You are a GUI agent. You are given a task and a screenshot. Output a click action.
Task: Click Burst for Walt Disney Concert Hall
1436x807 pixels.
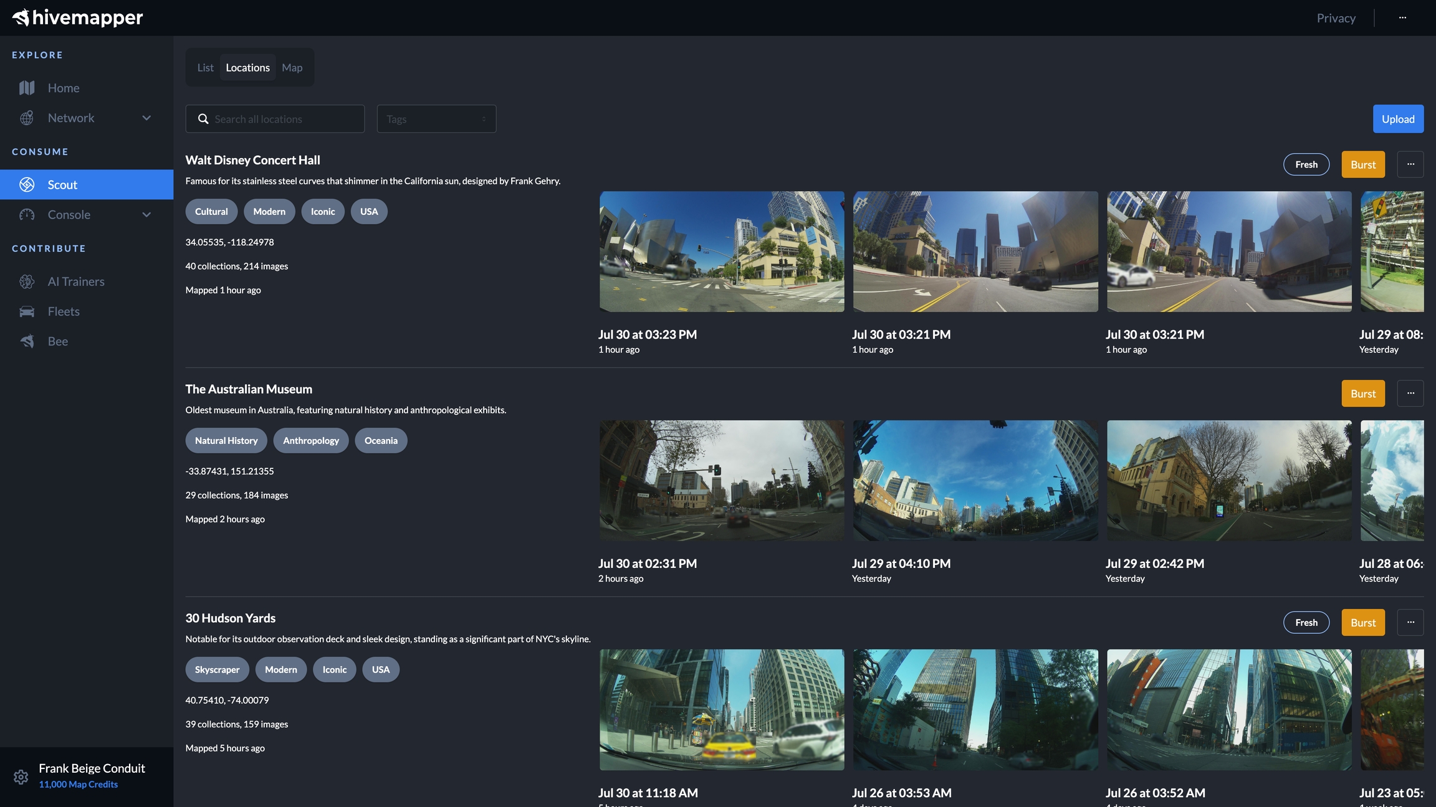[1363, 164]
